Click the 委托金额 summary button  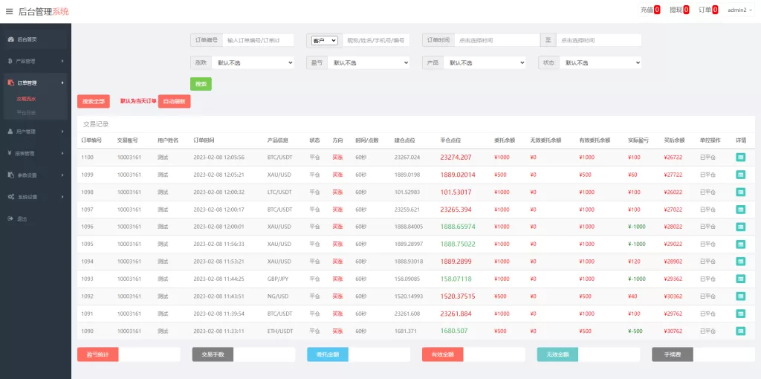[x=328, y=354]
